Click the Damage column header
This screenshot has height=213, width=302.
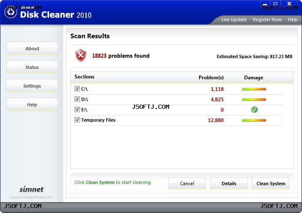[254, 78]
